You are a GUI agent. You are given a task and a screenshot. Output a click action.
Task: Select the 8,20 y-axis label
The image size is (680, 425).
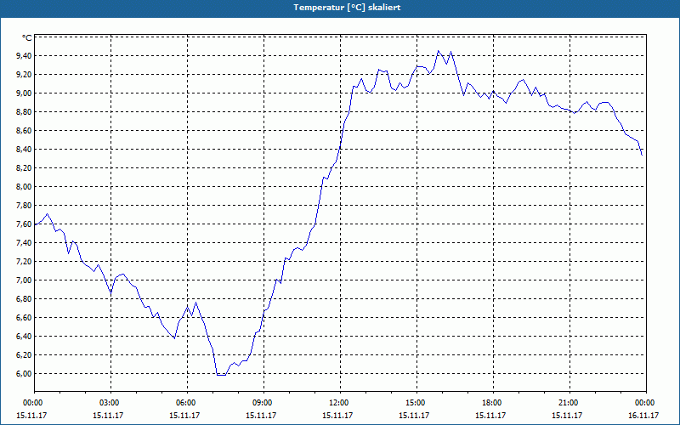click(x=24, y=167)
